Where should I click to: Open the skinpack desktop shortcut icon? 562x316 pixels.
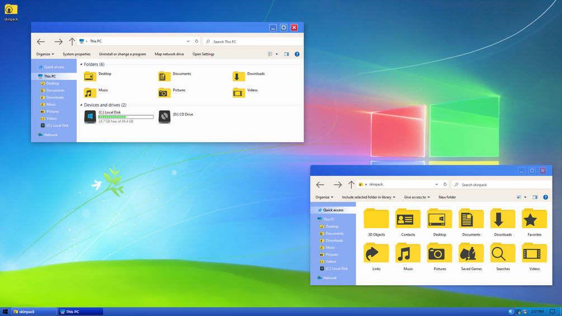coord(11,12)
